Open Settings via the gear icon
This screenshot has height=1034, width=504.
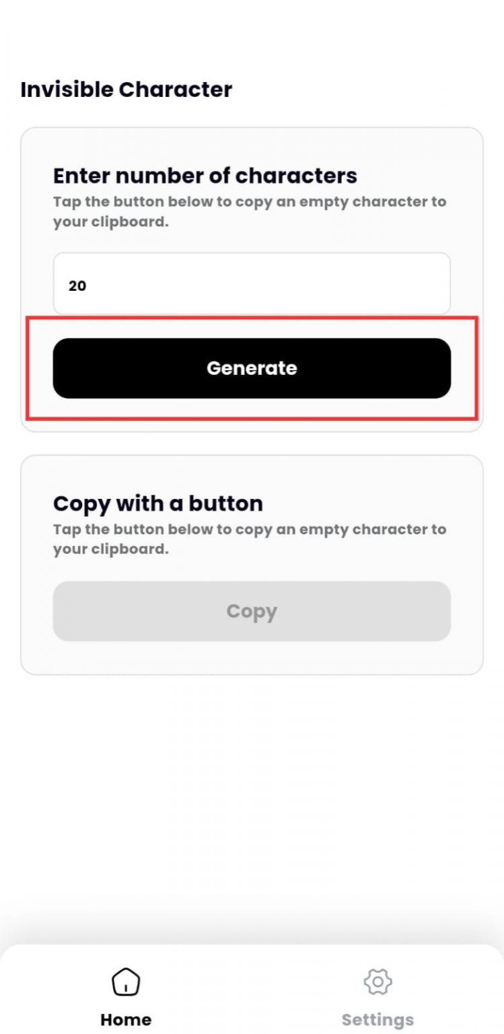coord(377,981)
